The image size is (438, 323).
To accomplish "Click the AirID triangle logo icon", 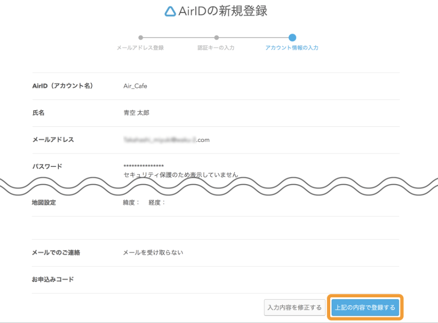I will (170, 11).
